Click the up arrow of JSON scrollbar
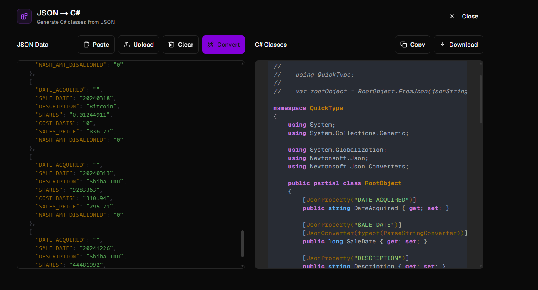The height and width of the screenshot is (290, 538). coord(243,64)
